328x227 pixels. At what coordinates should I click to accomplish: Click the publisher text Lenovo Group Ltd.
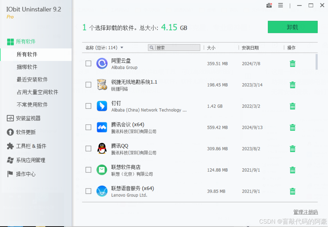pyautogui.click(x=129, y=195)
